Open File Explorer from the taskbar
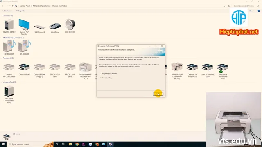Screen dimensions: 262x147 (70, 144)
